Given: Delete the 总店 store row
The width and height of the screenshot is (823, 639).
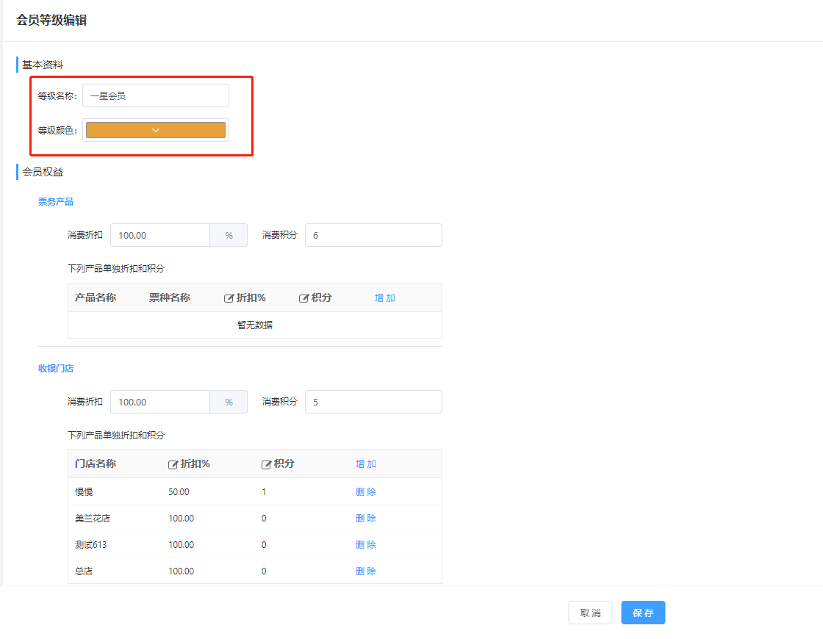Looking at the screenshot, I should (x=366, y=571).
